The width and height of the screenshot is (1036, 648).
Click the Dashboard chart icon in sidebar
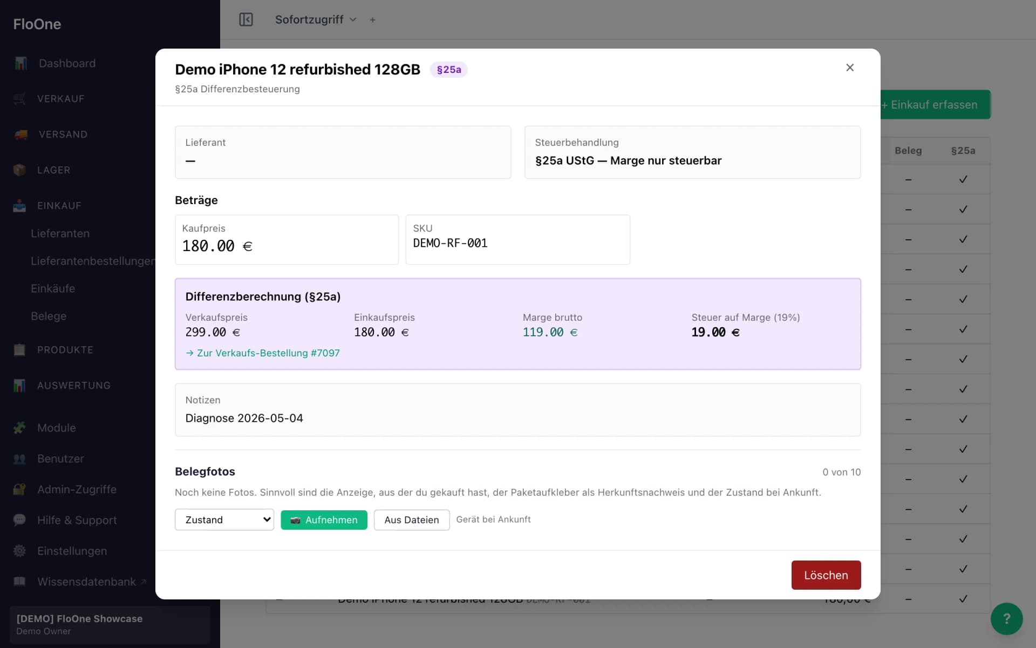click(21, 63)
